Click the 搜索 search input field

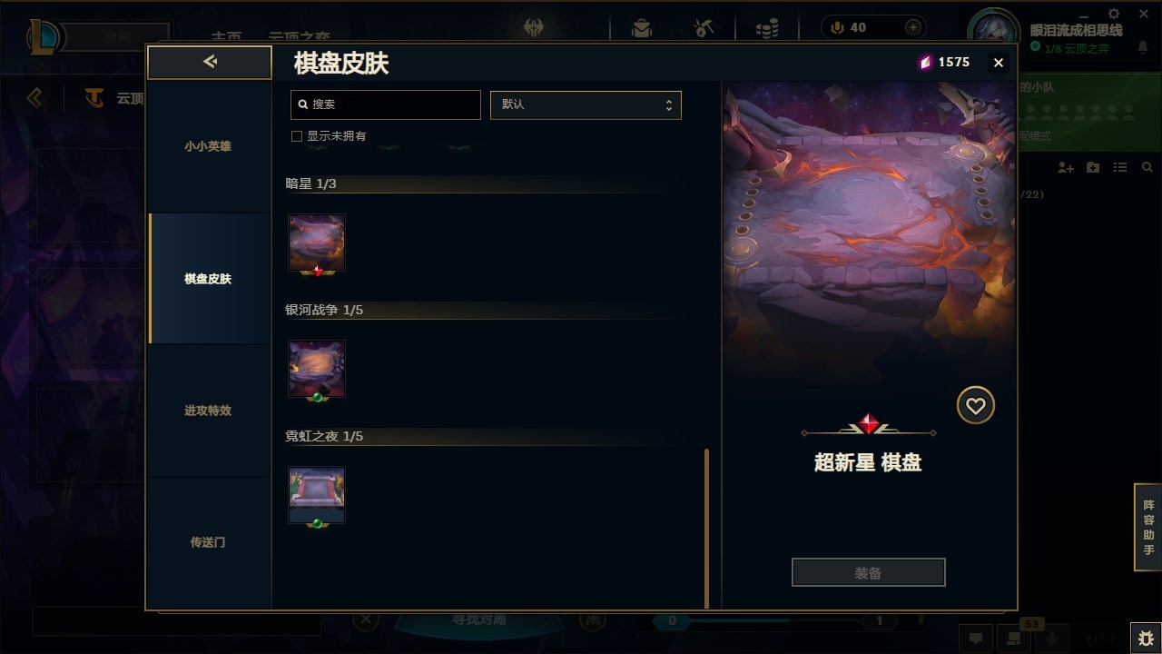coord(386,104)
